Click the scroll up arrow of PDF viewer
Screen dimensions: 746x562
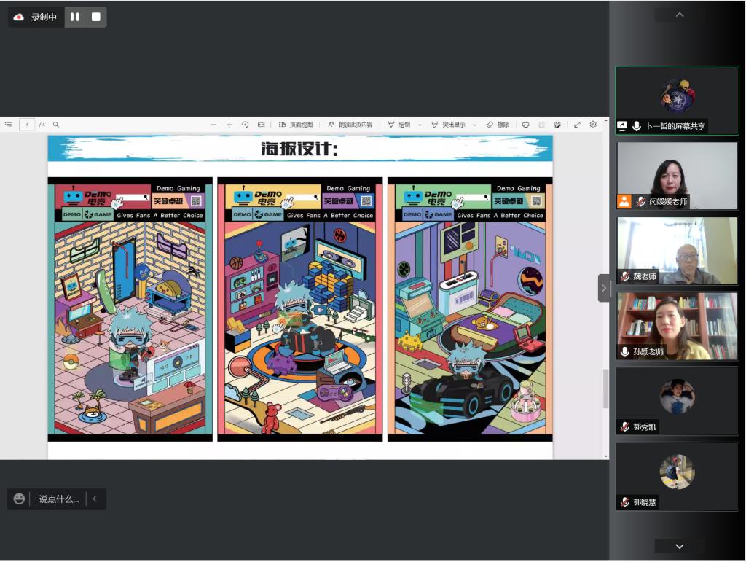tap(605, 121)
